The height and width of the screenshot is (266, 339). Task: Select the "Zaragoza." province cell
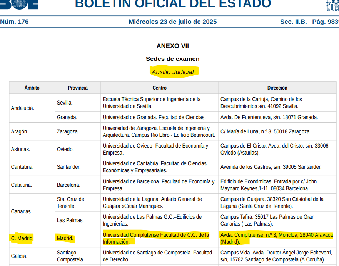[x=78, y=131]
